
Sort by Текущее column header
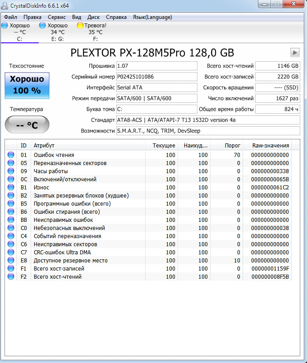point(161,146)
